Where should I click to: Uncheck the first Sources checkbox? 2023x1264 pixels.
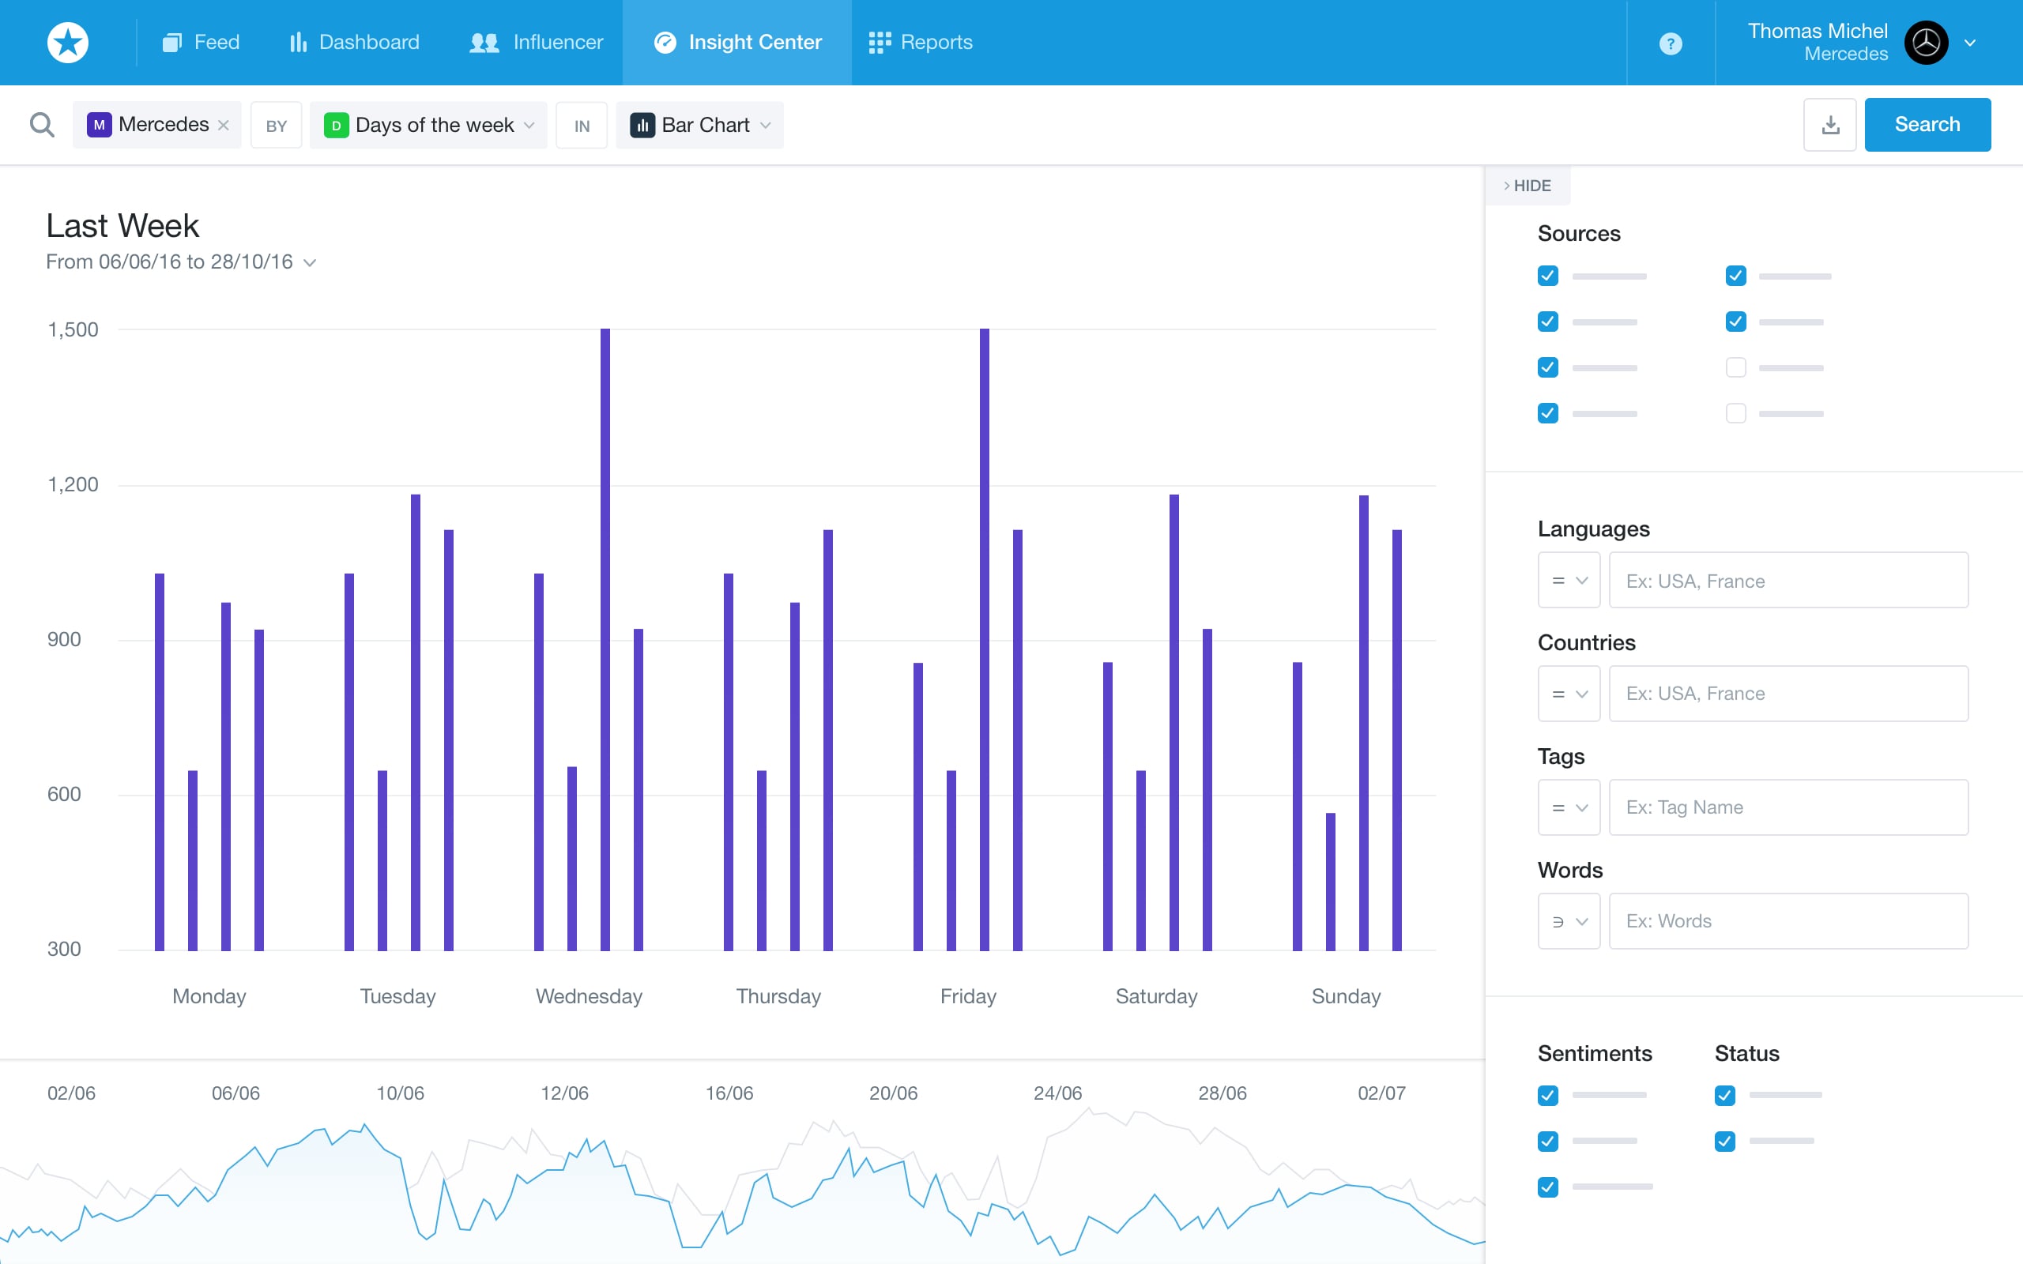[1547, 276]
